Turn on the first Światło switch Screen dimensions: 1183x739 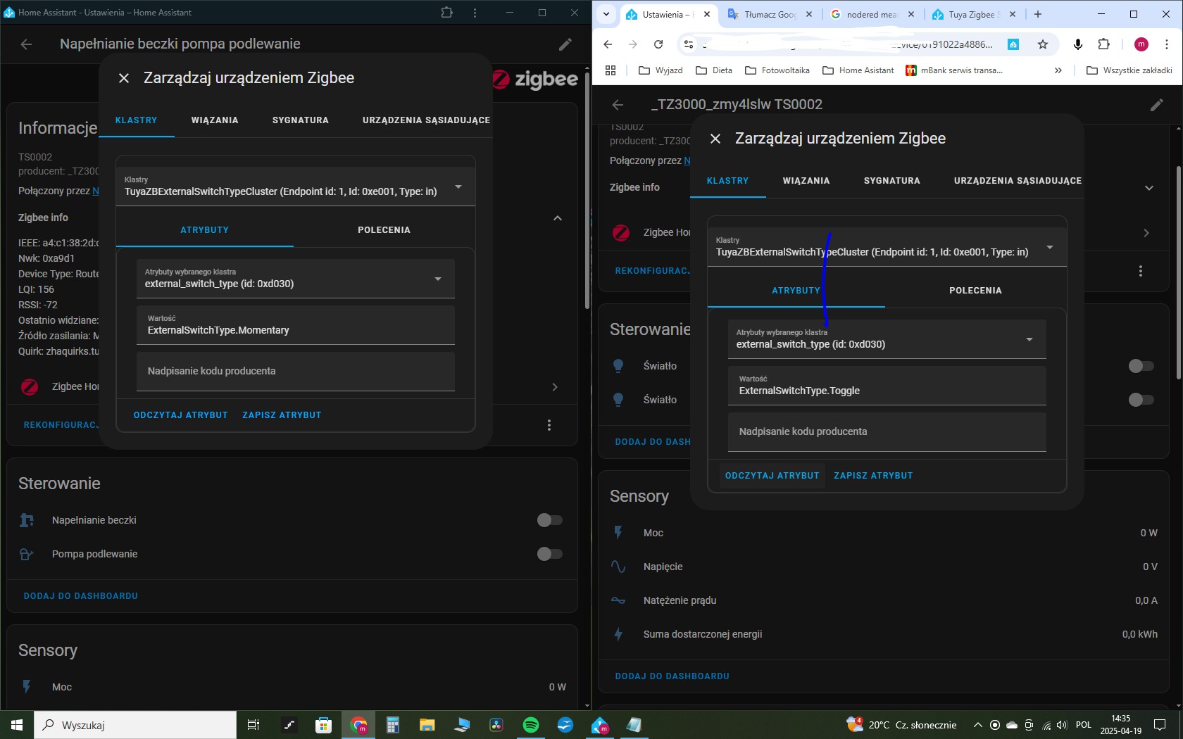click(x=1141, y=366)
